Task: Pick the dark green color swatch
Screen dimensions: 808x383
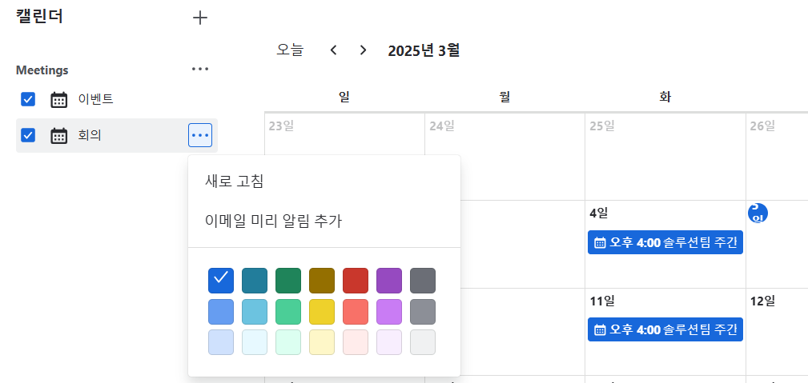Action: [x=288, y=281]
